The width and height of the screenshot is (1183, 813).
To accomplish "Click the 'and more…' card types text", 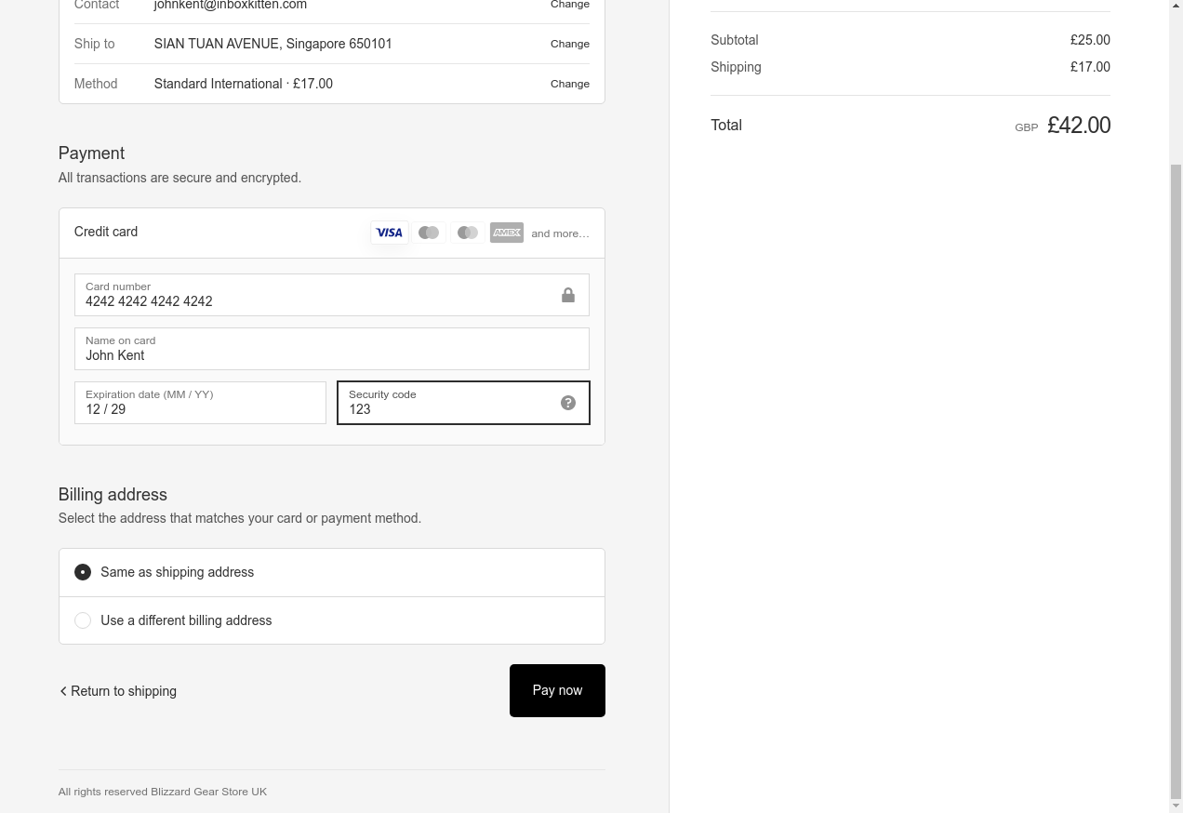I will (x=560, y=233).
